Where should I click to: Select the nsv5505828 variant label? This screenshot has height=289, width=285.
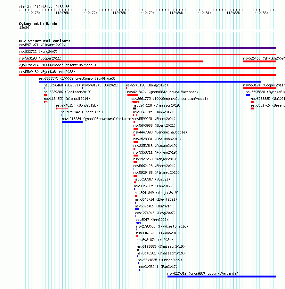[x=265, y=92]
